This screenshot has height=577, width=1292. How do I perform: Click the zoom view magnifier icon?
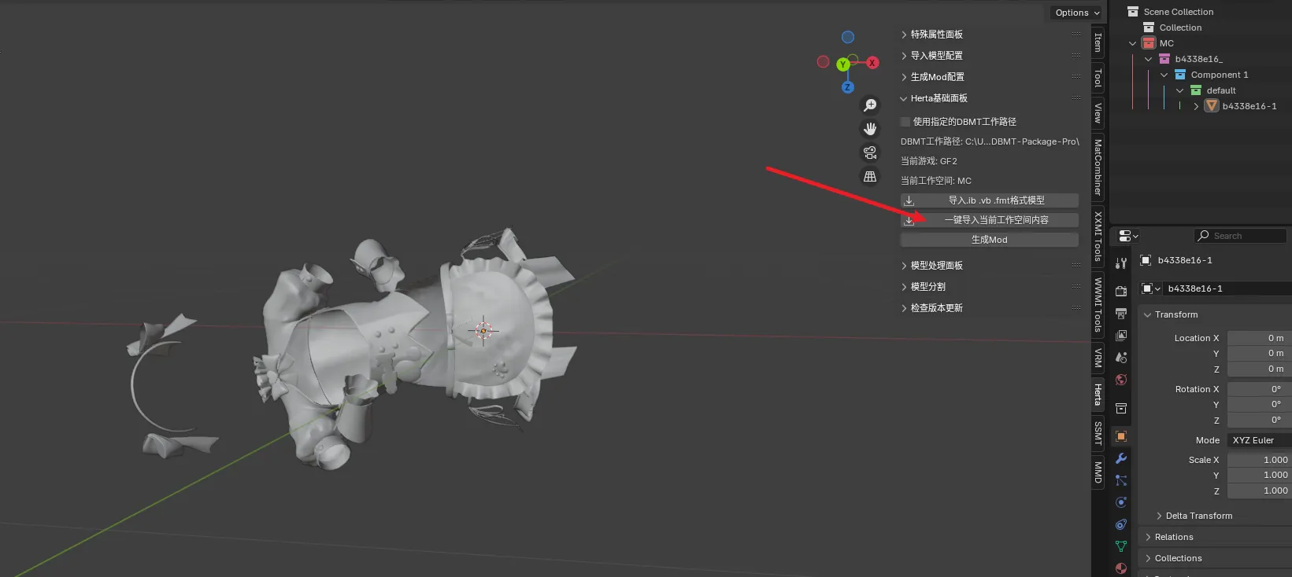point(870,105)
